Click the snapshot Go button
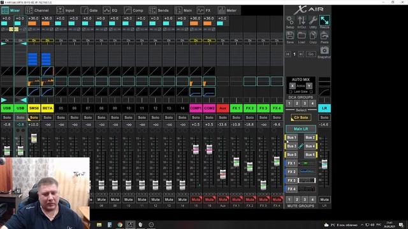Viewport: 408px width, 229px height. [311, 54]
